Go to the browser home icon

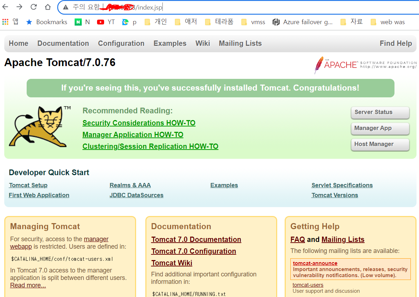click(48, 7)
